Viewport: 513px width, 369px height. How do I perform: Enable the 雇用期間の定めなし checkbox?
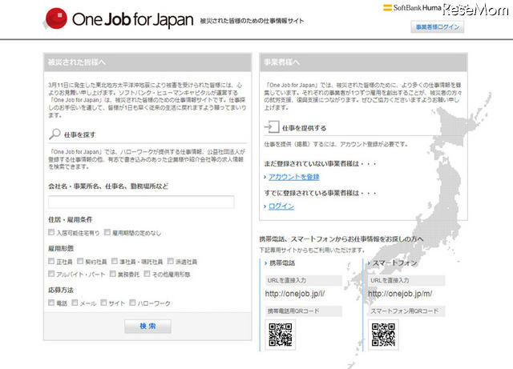click(x=106, y=233)
